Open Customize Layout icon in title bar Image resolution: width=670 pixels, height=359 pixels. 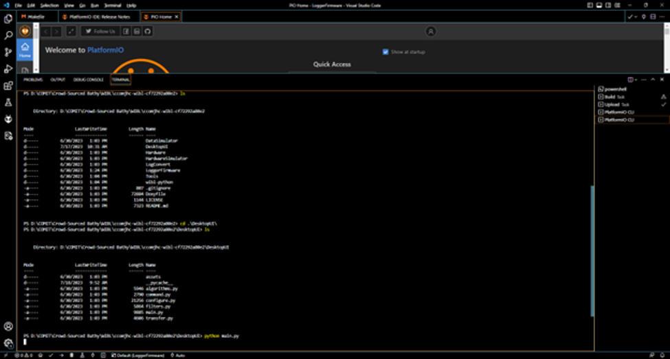(618, 5)
